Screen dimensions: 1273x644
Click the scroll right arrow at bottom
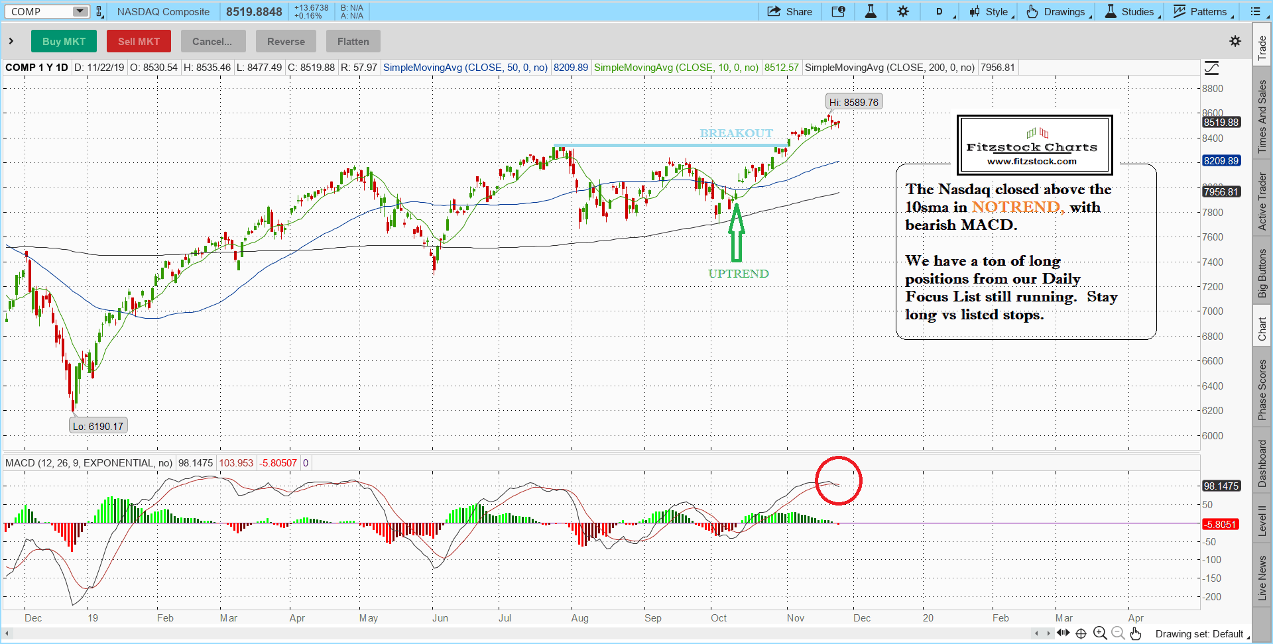(1048, 633)
